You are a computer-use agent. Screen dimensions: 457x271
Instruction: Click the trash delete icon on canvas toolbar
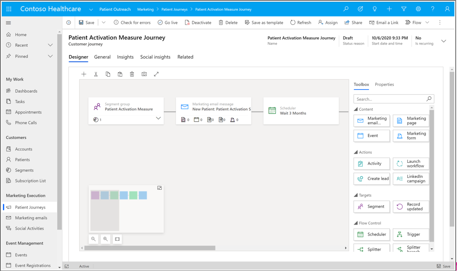tap(132, 74)
